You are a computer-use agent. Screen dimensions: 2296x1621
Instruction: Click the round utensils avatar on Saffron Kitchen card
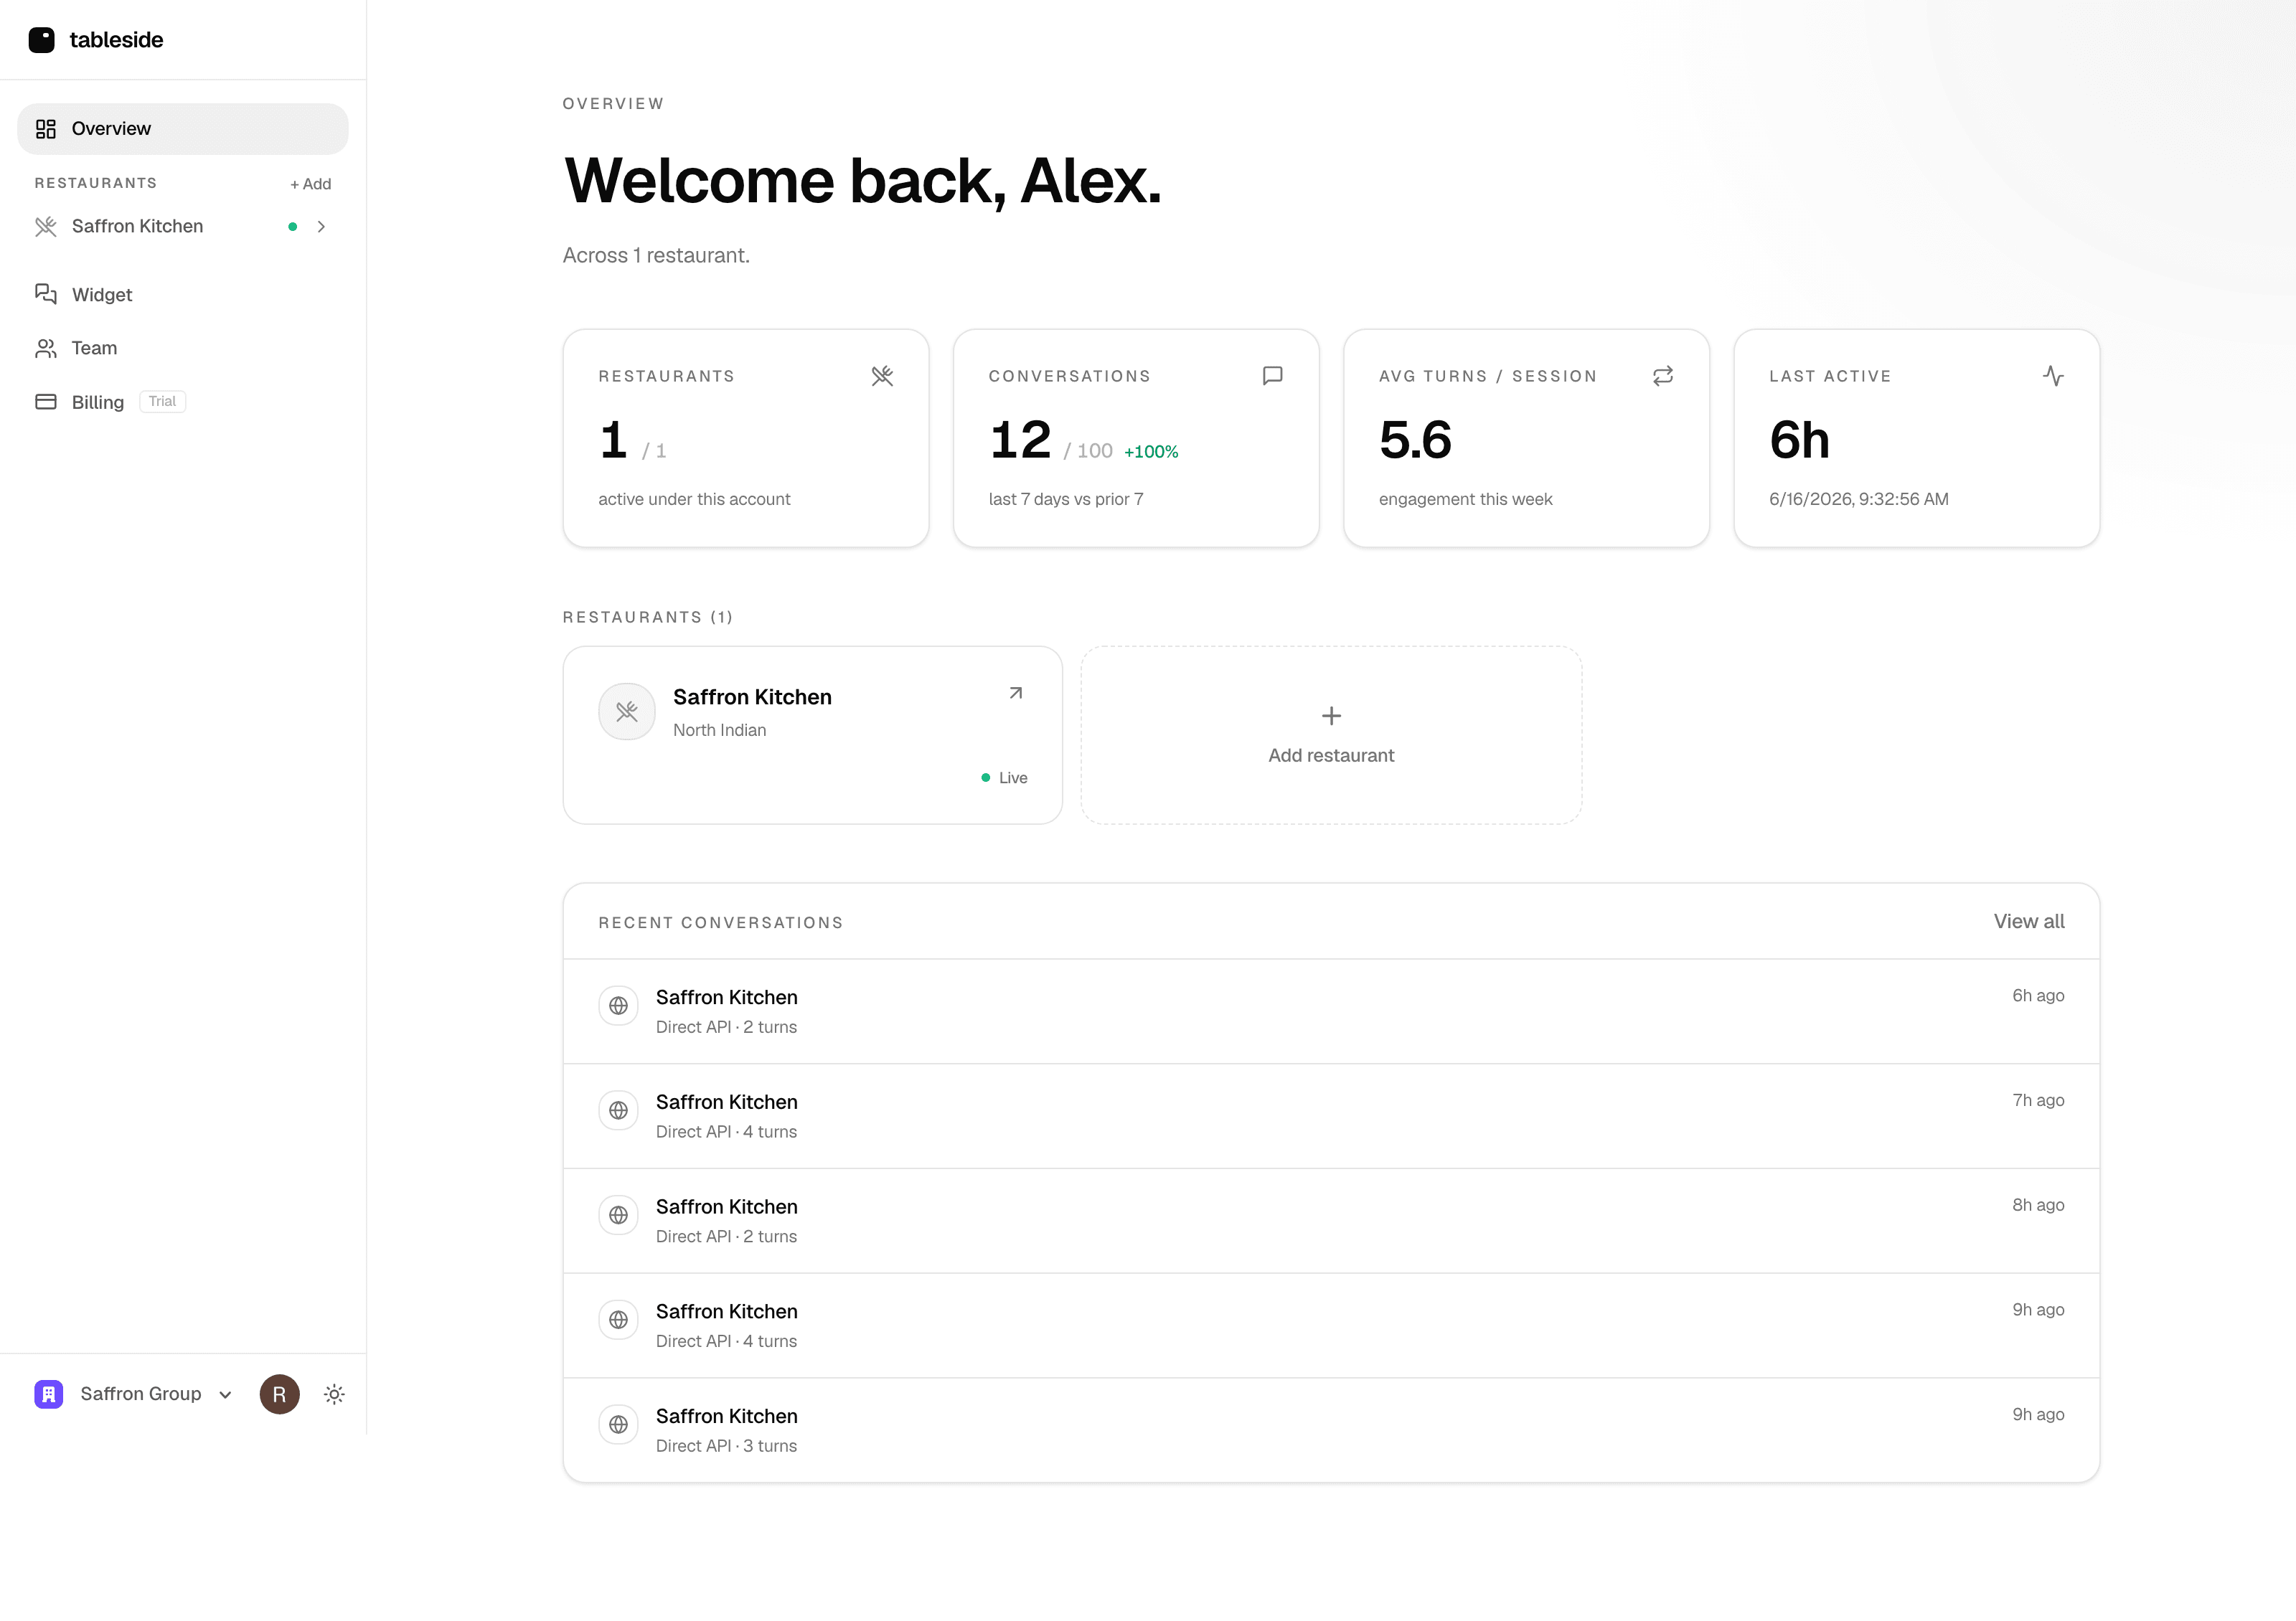[x=627, y=712]
